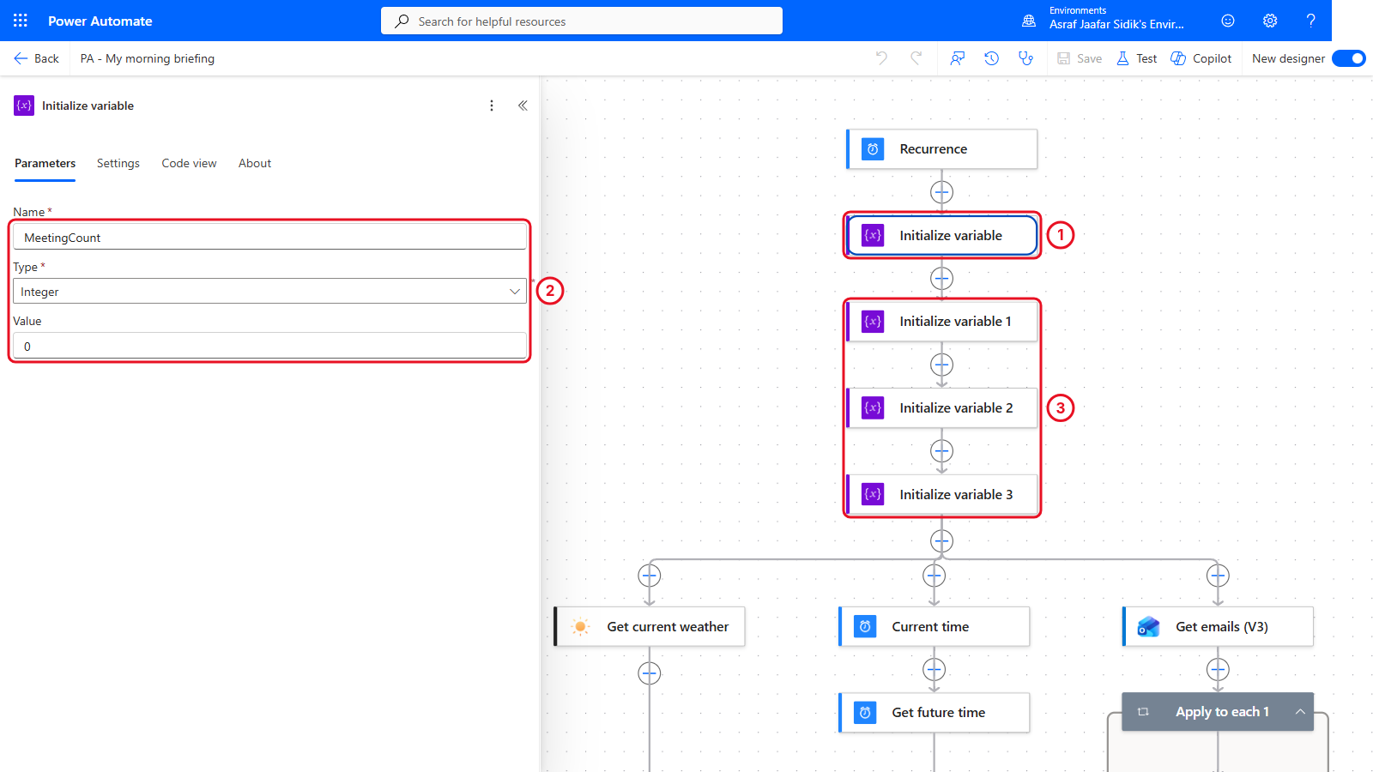Insert step below Recurrence using plus
Screen dimensions: 1373x772
[x=942, y=192]
